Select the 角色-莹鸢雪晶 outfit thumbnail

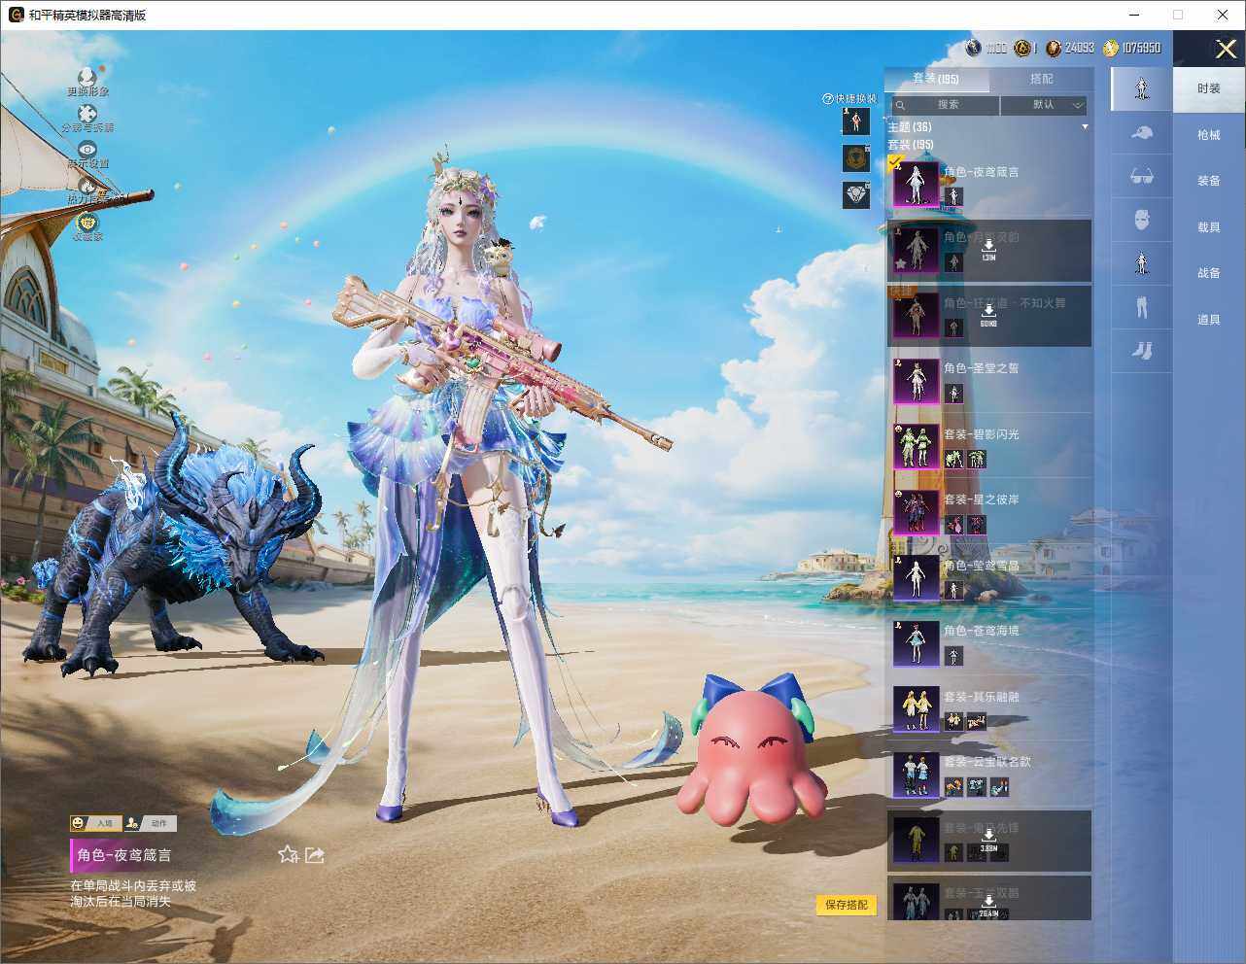tap(916, 577)
